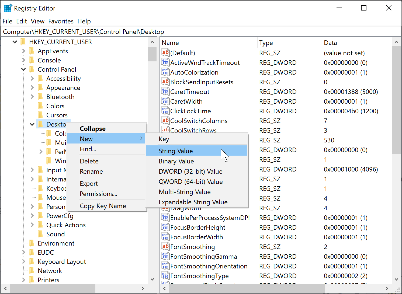Screen dimensions: 402x294
Task: Click the values pane scroll down arrow
Action: 396,279
